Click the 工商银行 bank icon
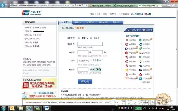 click(127, 40)
